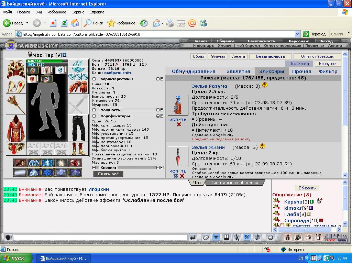
Task: Switch to the Заклятия tab
Action: tap(238, 71)
